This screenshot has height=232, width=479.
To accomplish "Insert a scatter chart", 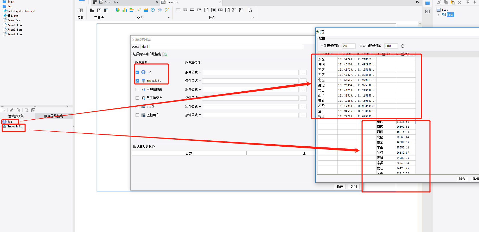I will (167, 10).
